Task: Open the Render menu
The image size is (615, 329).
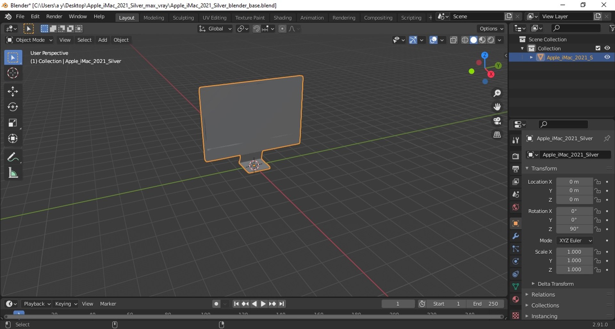Action: [54, 16]
